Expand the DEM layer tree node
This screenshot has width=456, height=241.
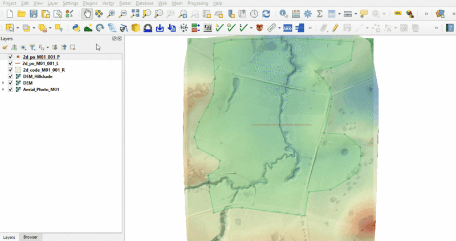coord(3,83)
